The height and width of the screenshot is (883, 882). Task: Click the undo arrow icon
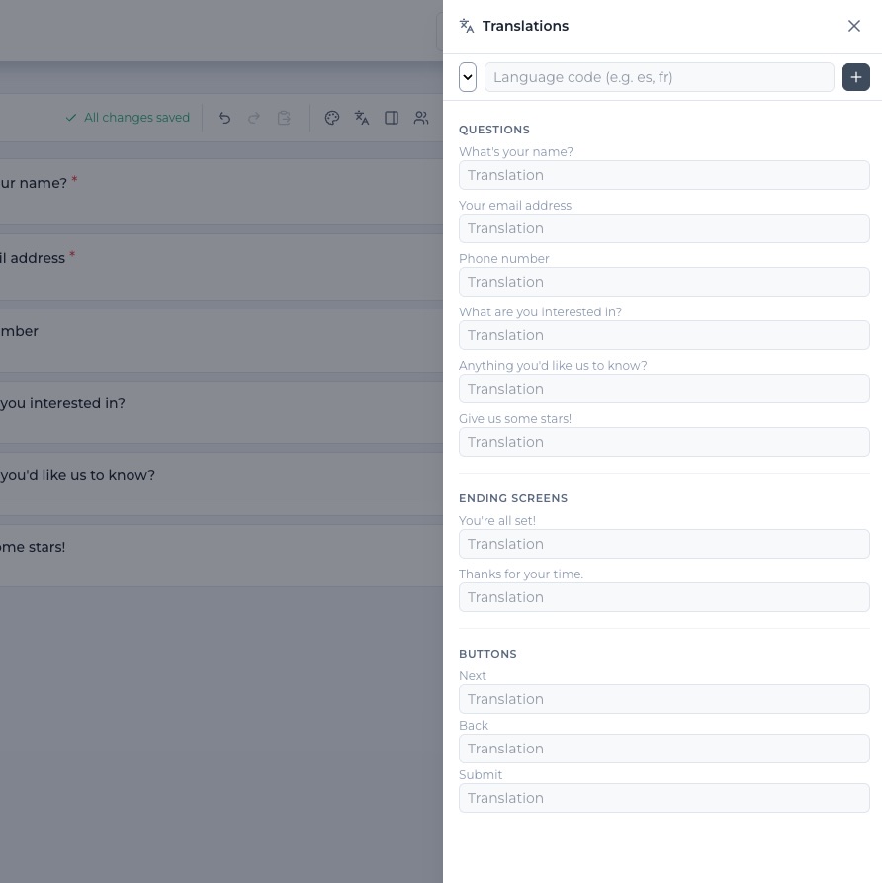point(224,118)
